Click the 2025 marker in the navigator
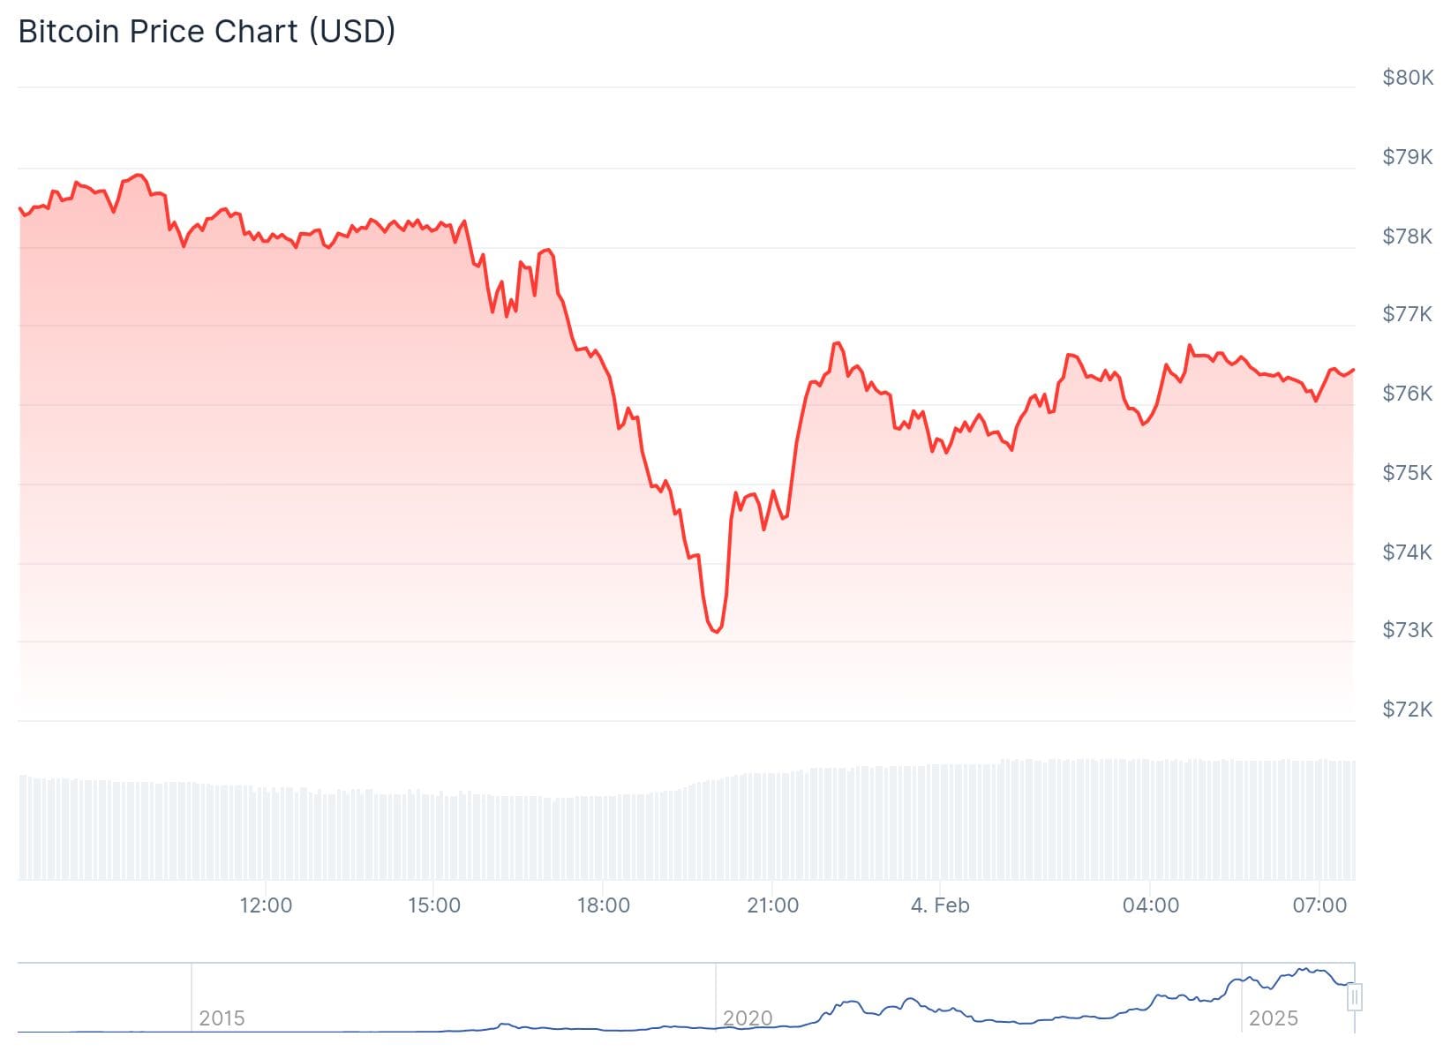Viewport: 1451px width, 1059px height. tap(1274, 1018)
